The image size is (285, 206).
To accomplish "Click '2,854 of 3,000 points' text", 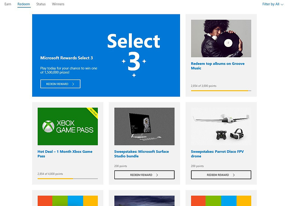I will pyautogui.click(x=204, y=86).
